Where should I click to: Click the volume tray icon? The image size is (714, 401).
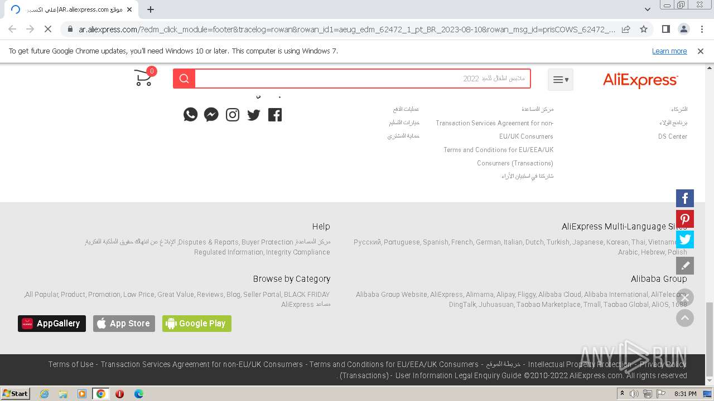[634, 394]
